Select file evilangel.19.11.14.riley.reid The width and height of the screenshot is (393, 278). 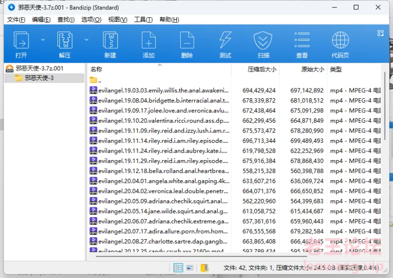(159, 140)
